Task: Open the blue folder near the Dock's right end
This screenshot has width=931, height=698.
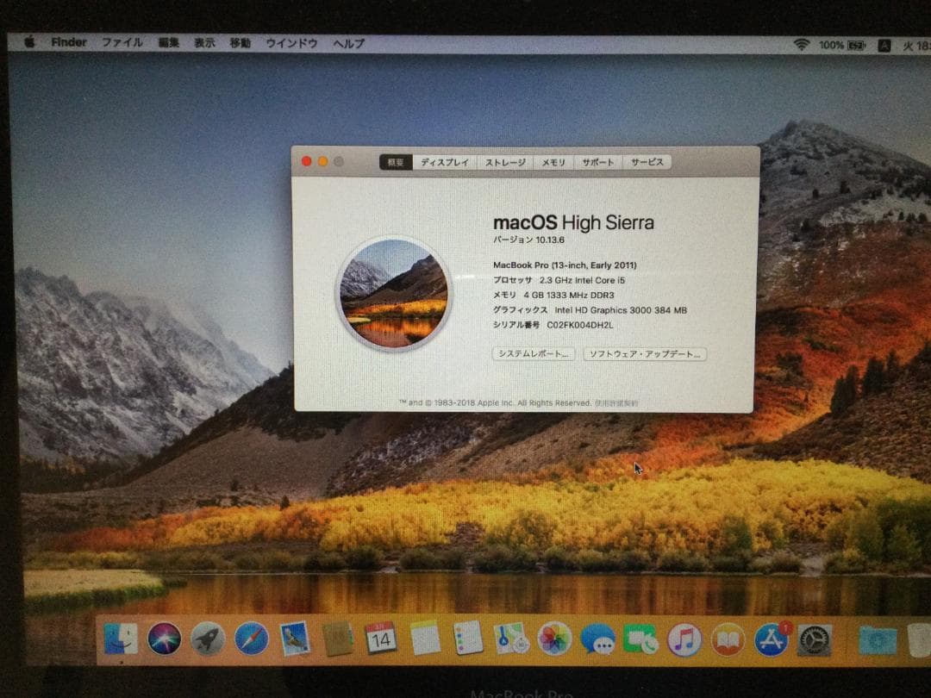Action: point(877,638)
